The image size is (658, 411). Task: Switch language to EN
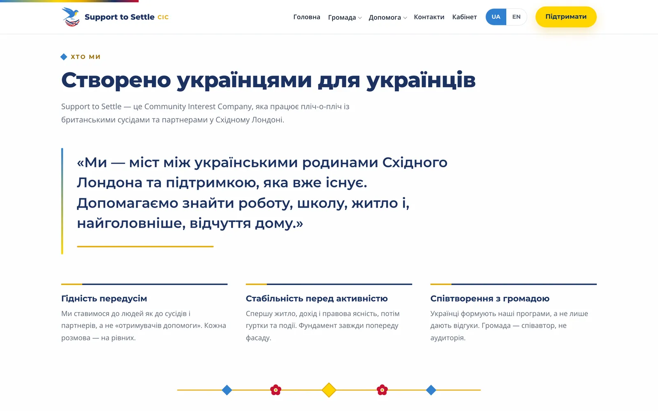(x=517, y=17)
